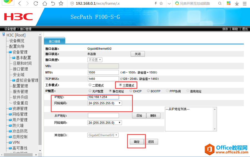
Task: Click the search magnifier icon
Action: pos(220,3)
